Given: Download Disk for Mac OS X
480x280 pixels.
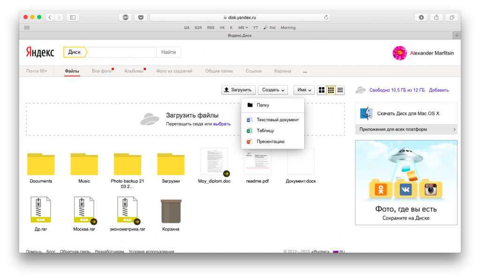Looking at the screenshot, I should click(406, 113).
